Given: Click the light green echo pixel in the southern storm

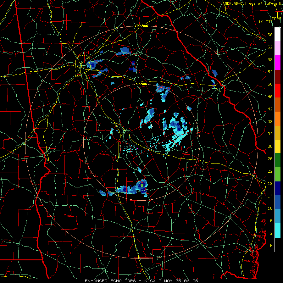Looking at the screenshot, I should 142,185.
